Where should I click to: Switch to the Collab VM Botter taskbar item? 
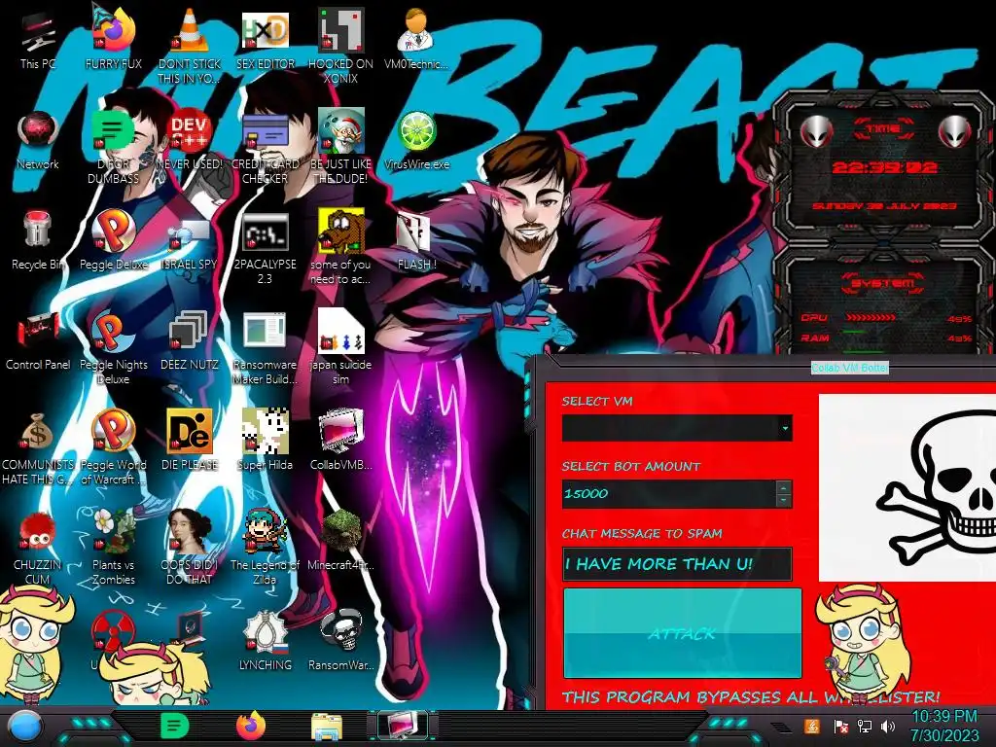pos(403,726)
